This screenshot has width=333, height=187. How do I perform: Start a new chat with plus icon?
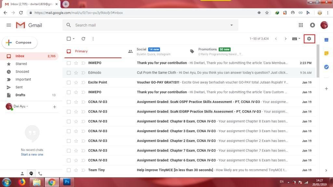54,107
